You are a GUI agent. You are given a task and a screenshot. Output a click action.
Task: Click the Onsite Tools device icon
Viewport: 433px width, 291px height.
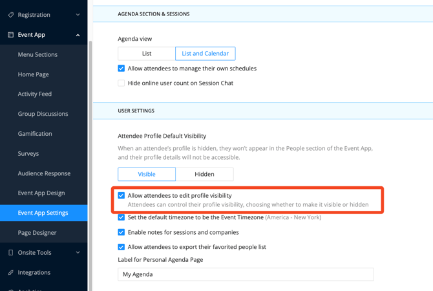coord(10,253)
